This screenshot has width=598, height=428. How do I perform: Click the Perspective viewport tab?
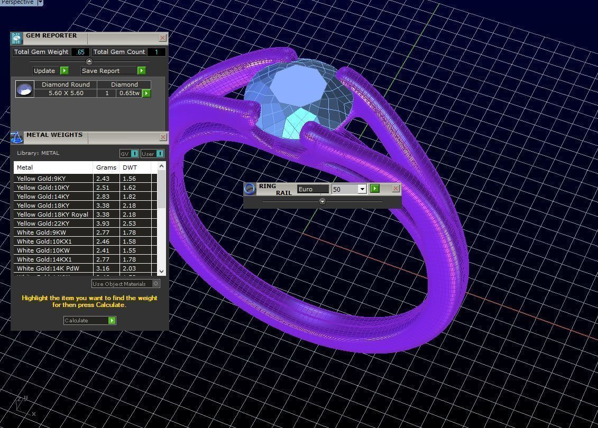(x=17, y=2)
